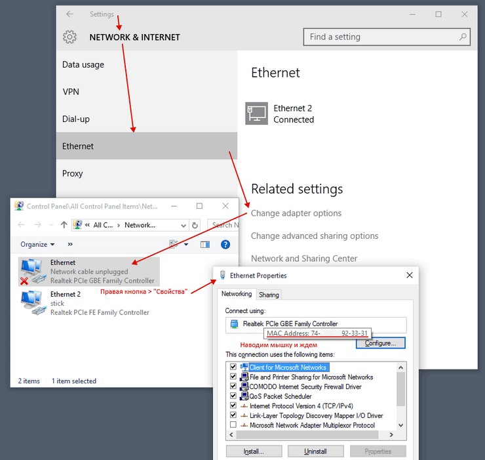
Task: Click the Control Panel search box
Action: click(x=223, y=225)
